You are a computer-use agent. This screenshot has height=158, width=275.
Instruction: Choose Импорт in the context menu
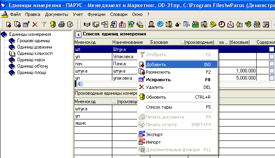point(177,142)
